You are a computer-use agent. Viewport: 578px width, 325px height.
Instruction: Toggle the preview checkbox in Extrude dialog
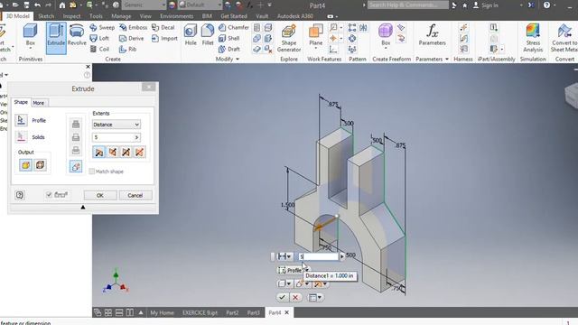click(49, 195)
